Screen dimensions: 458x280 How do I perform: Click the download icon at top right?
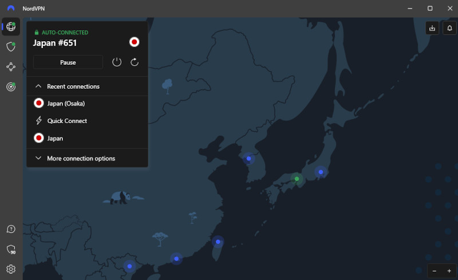coord(432,28)
